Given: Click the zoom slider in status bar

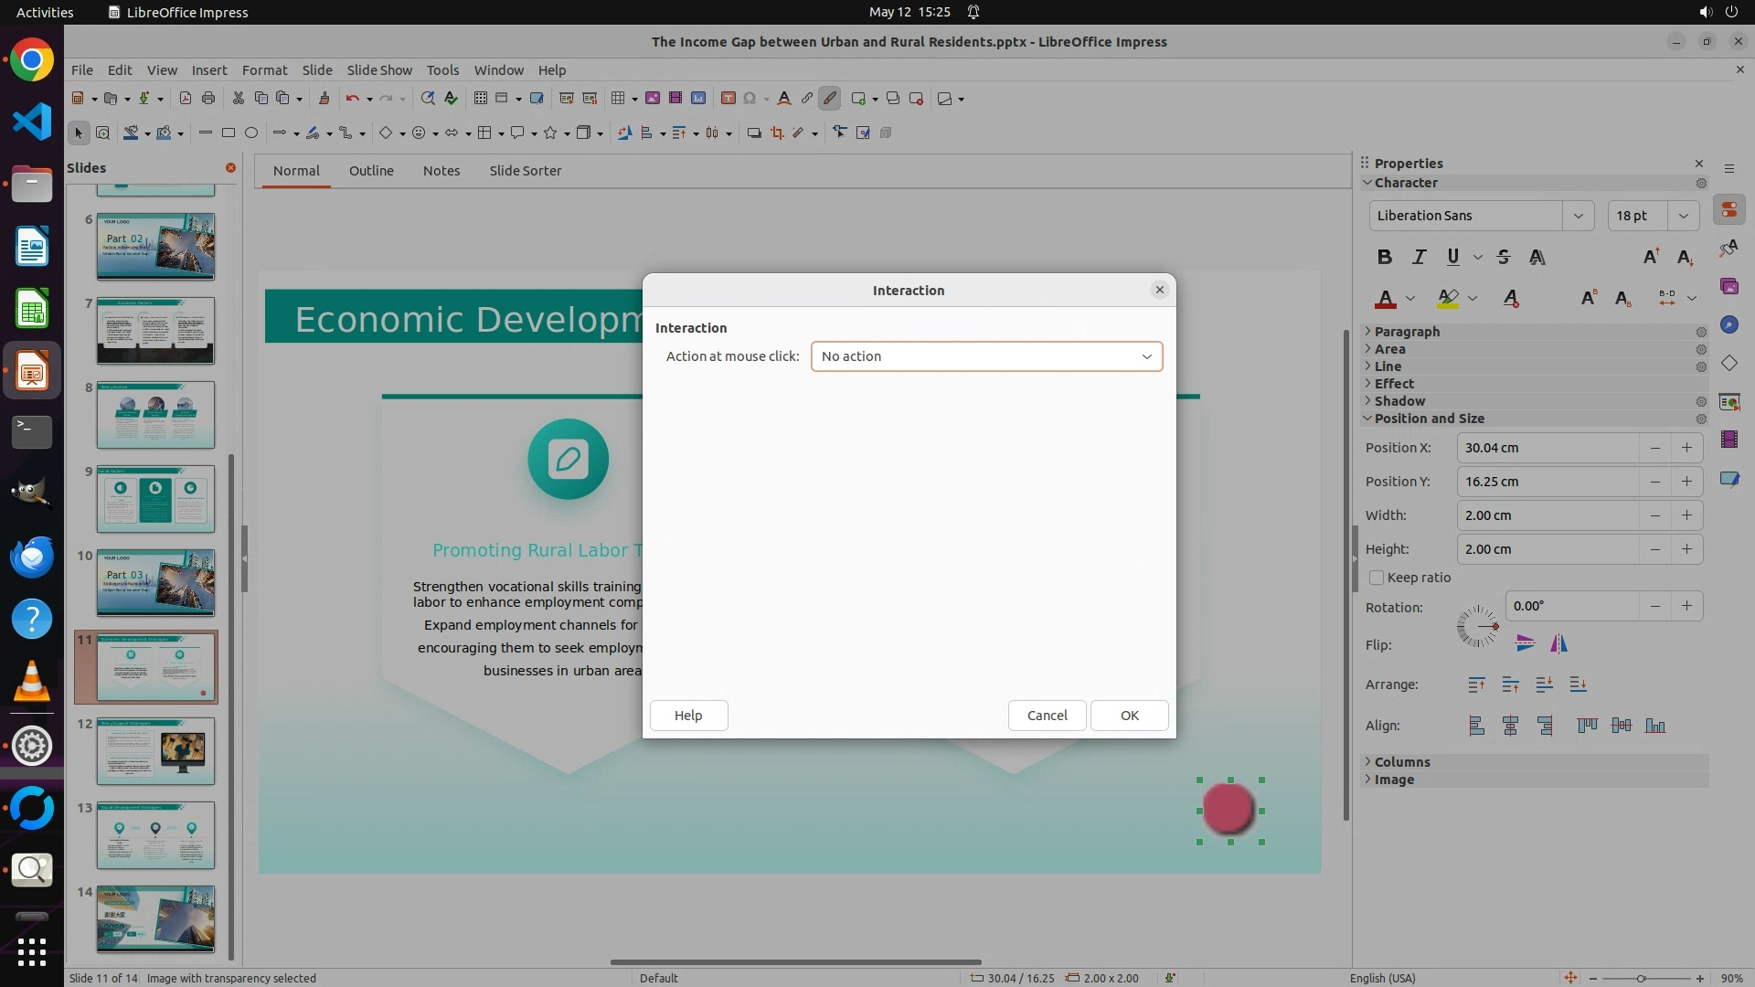Looking at the screenshot, I should pos(1641,978).
